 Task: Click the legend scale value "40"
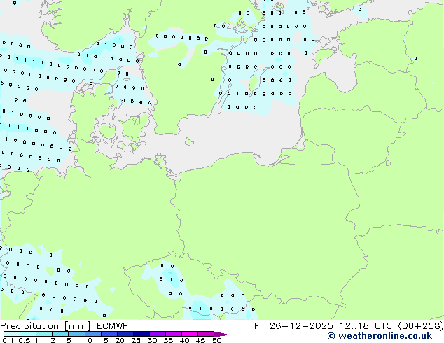pyautogui.click(x=184, y=340)
